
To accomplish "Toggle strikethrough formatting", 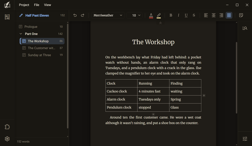I will click(x=194, y=15).
